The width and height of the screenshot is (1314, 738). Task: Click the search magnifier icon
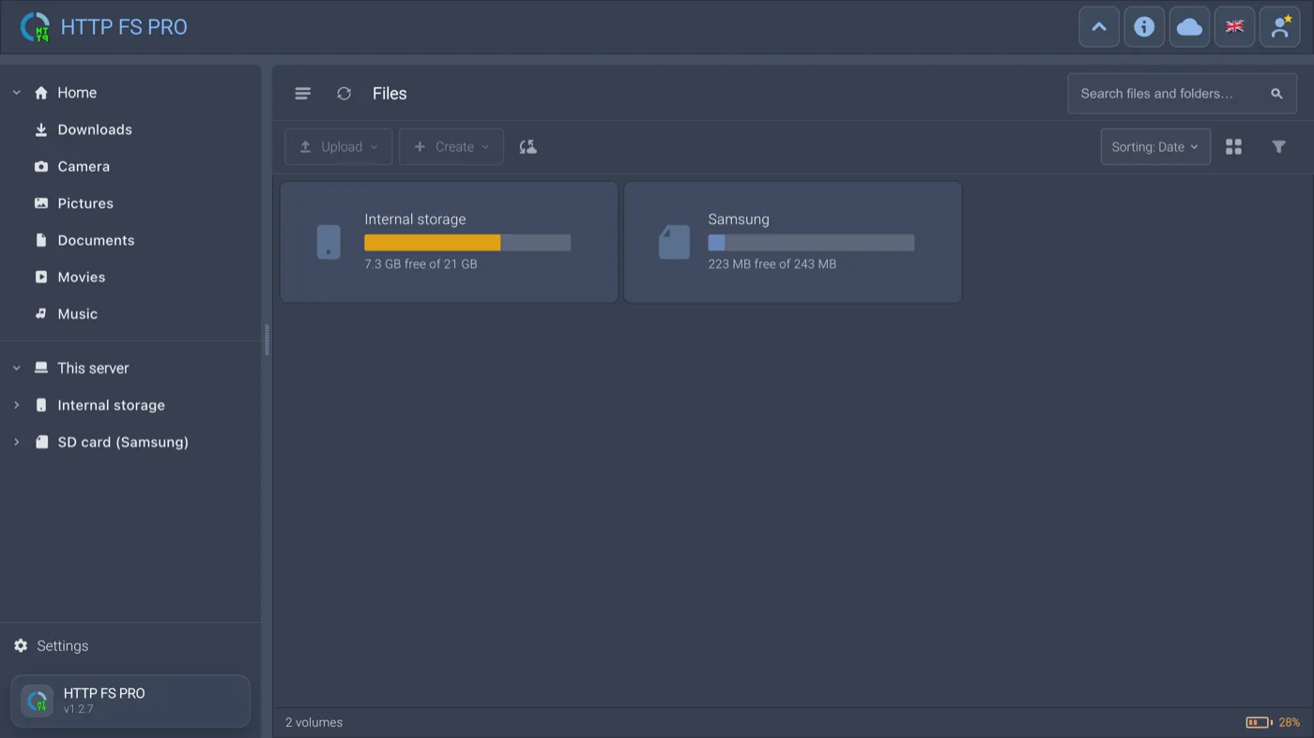click(x=1276, y=94)
